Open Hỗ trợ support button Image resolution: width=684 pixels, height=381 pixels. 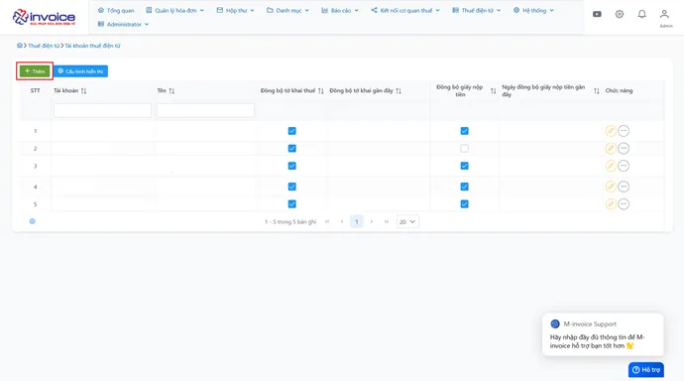pos(646,370)
